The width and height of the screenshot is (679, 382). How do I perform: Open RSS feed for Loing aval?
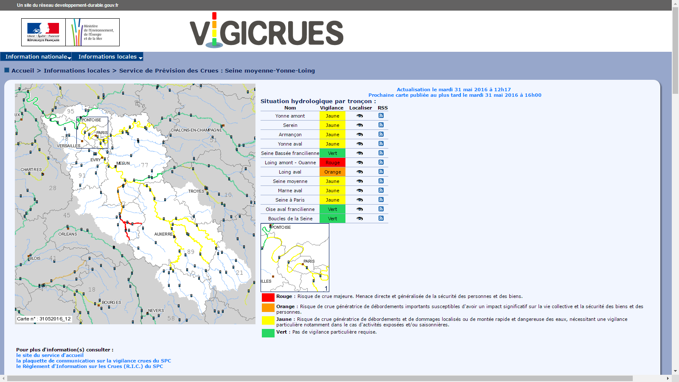pos(381,171)
